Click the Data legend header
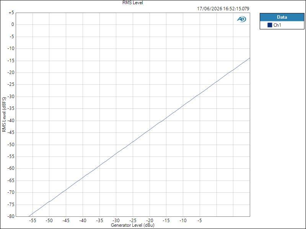This screenshot has width=306, height=229. coord(282,17)
